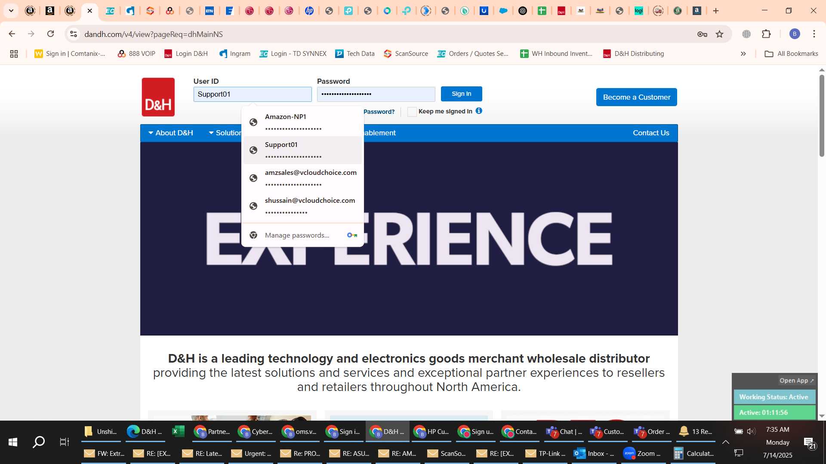The image size is (826, 464).
Task: Open WH Inbound Inventory bookmark
Action: (556, 54)
